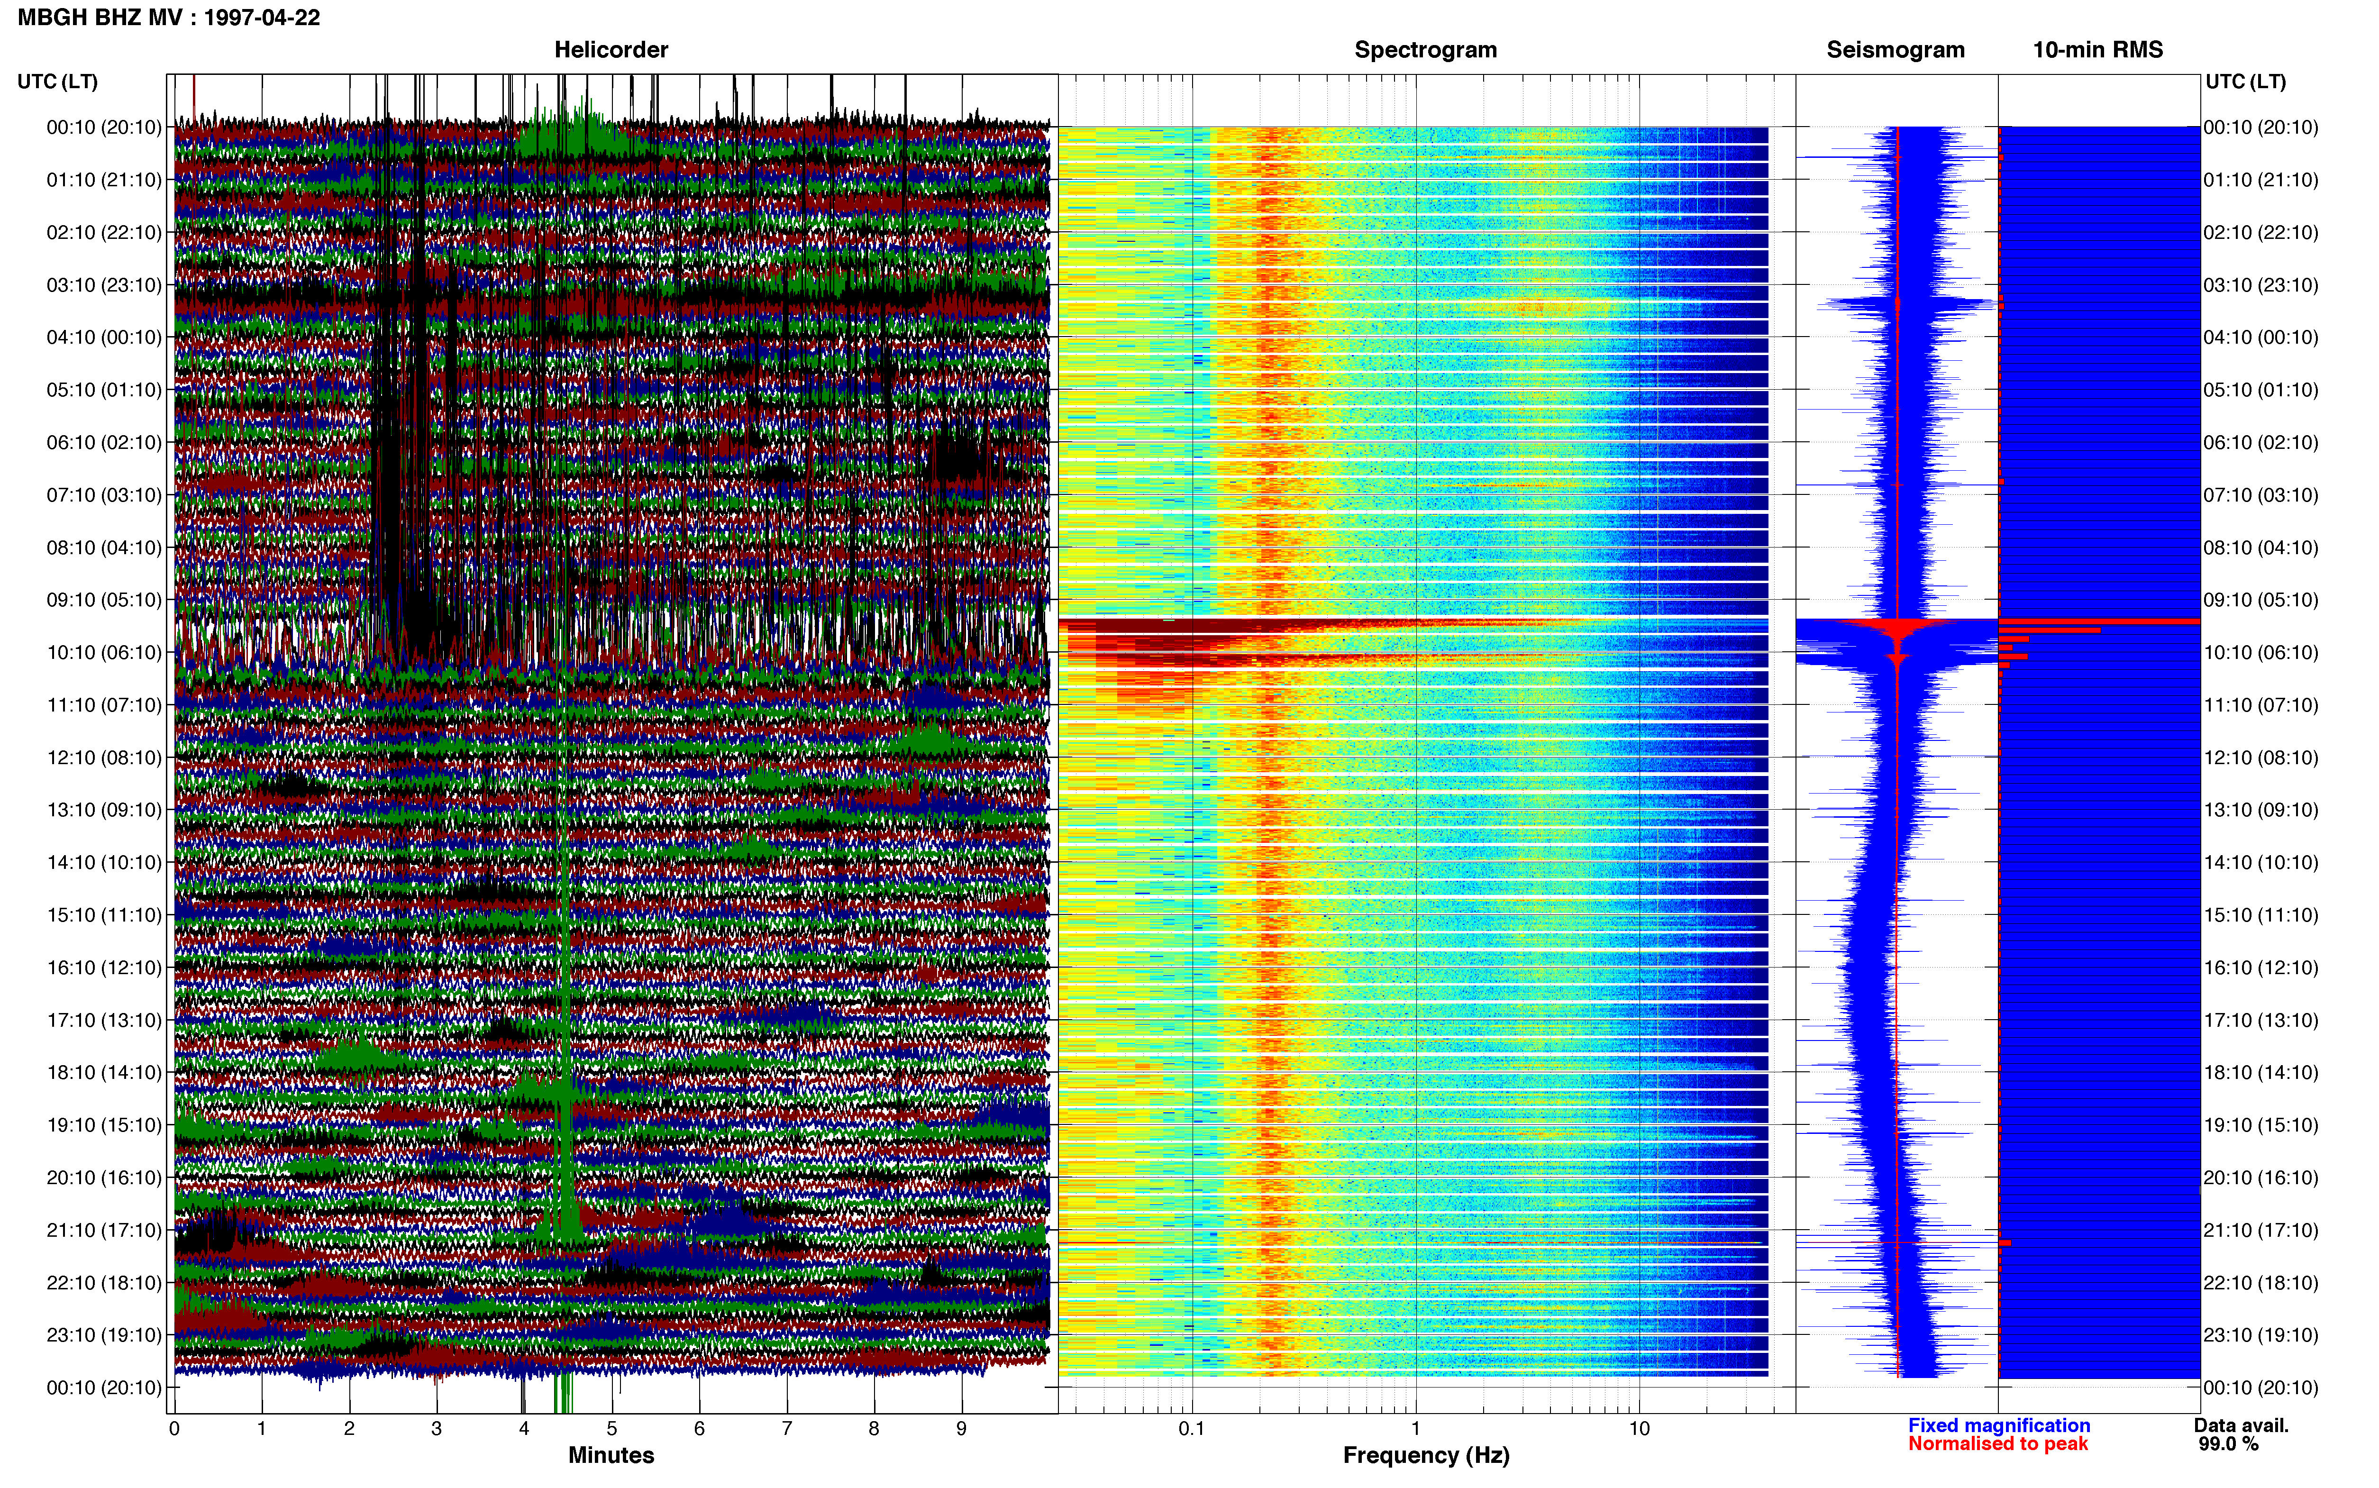Click helicorder minute tick '0'
The height and width of the screenshot is (1488, 2379).
[174, 1429]
